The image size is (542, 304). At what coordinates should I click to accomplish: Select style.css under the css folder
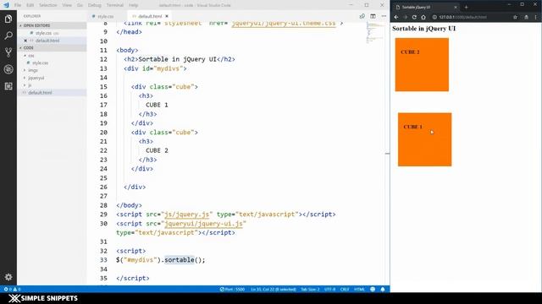pyautogui.click(x=40, y=63)
